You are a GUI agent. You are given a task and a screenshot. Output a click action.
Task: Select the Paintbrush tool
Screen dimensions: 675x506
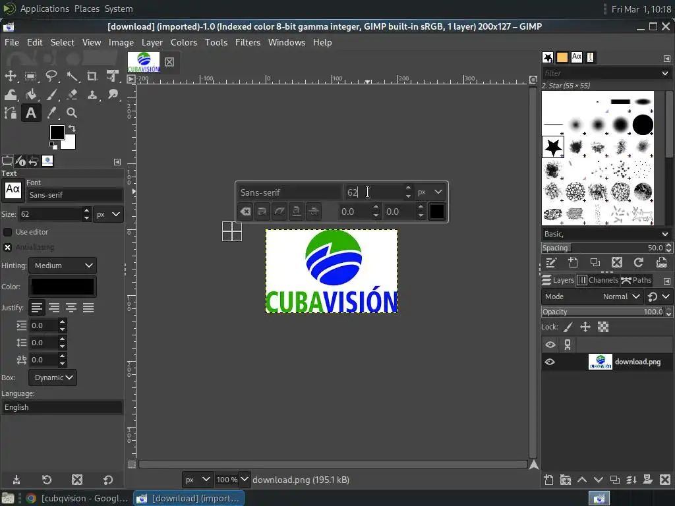tap(51, 95)
